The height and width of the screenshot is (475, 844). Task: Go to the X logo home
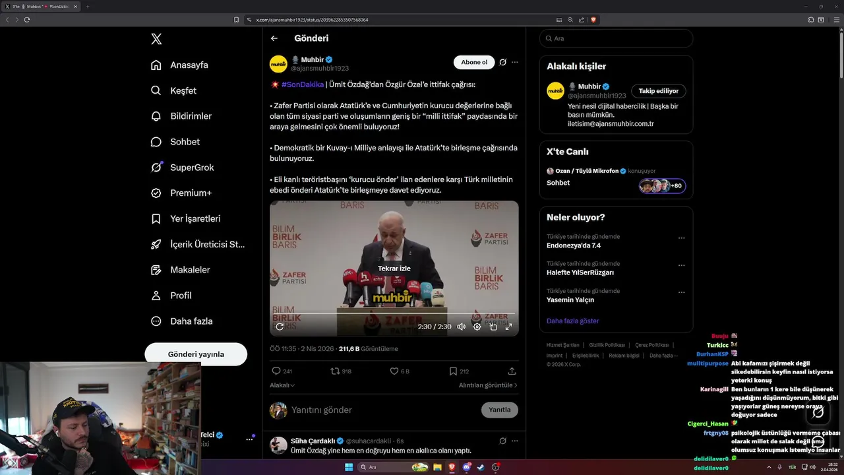point(156,39)
